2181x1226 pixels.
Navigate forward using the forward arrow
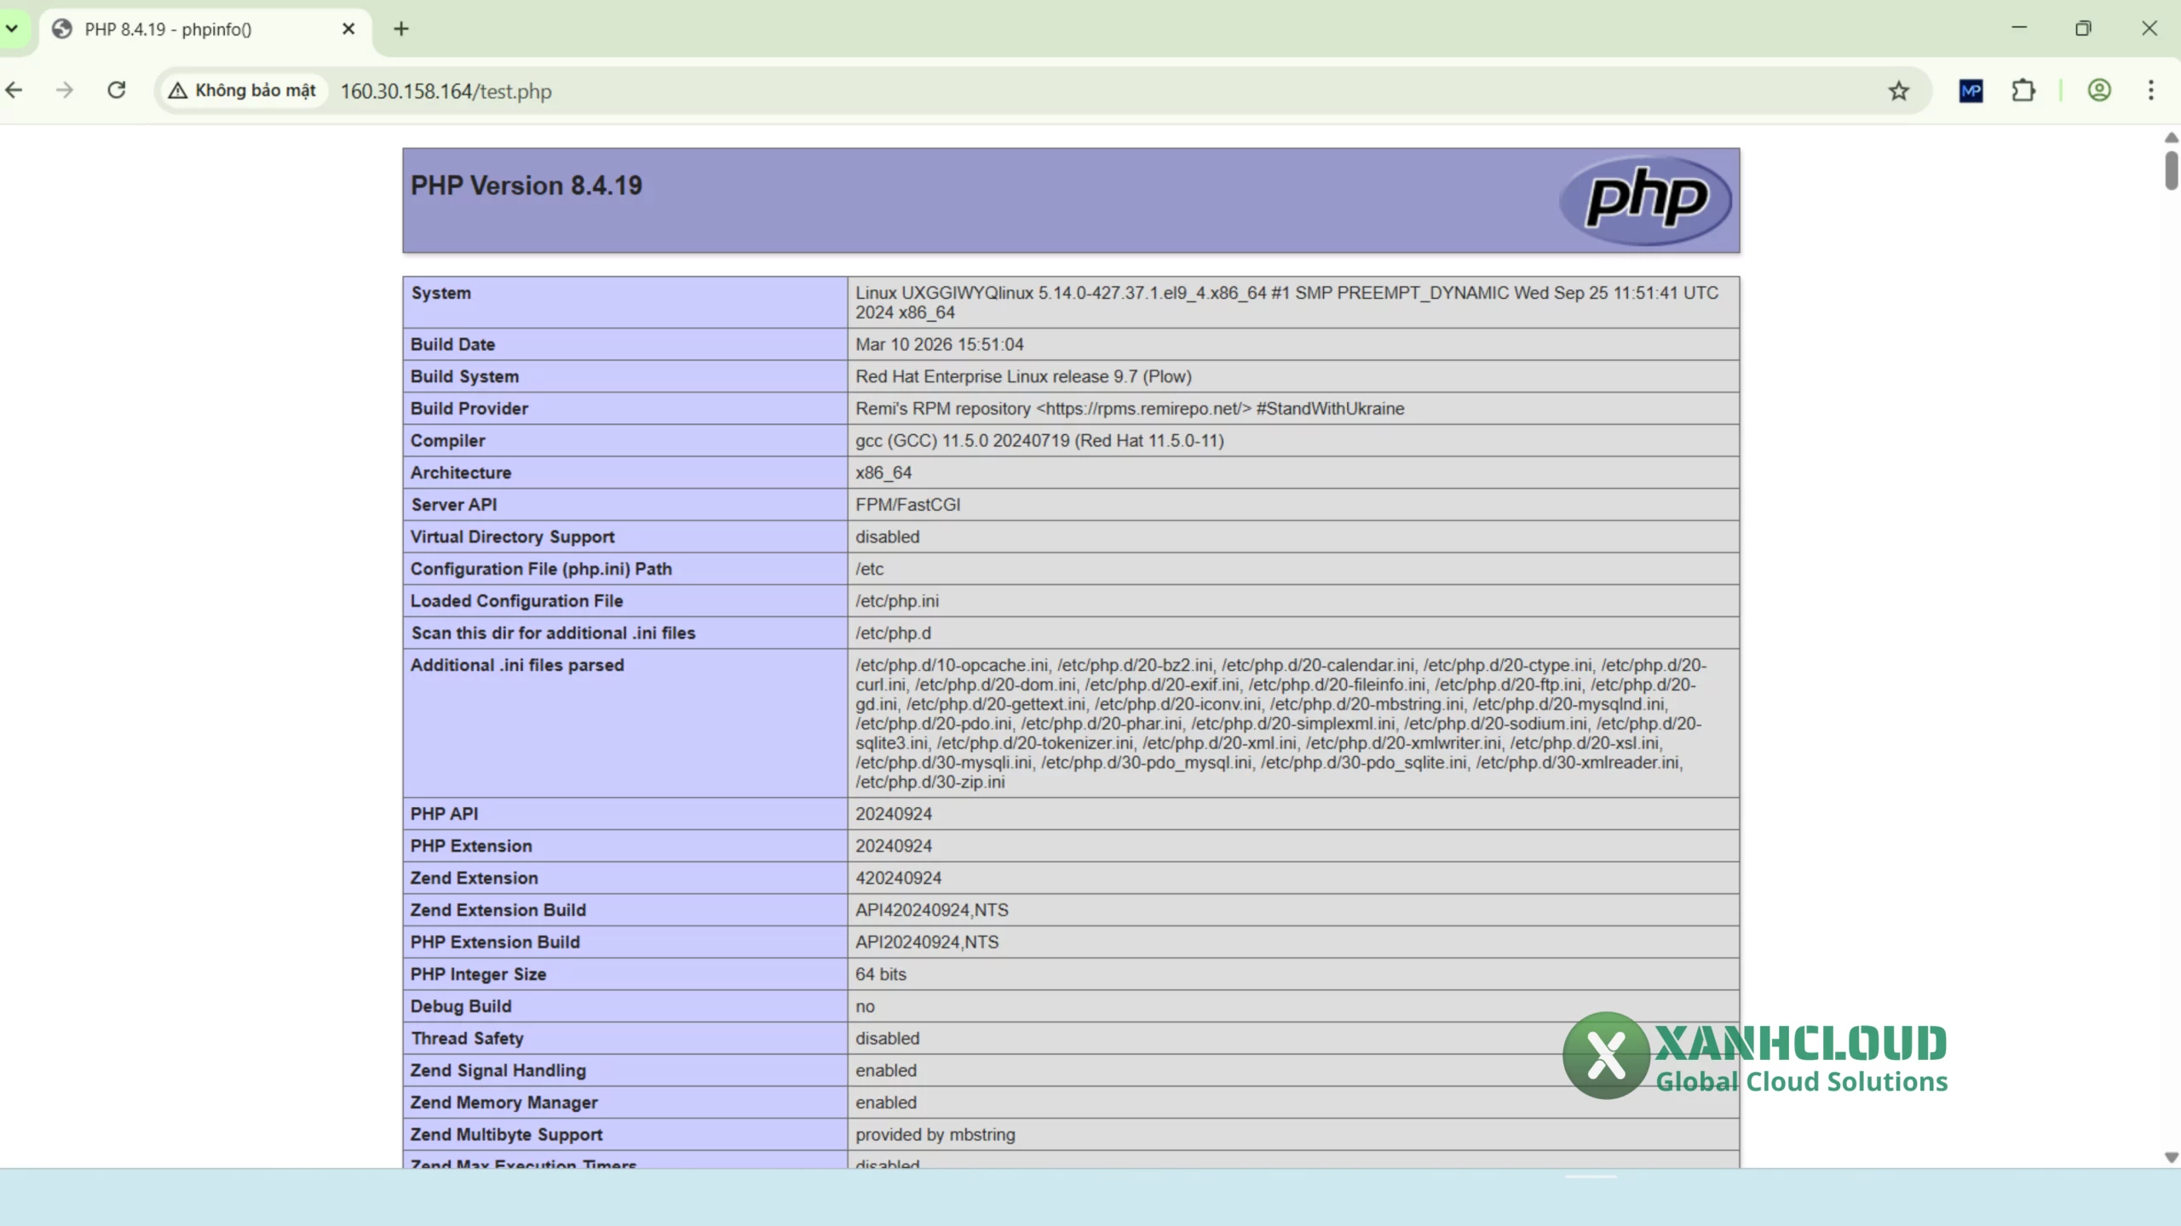[65, 89]
